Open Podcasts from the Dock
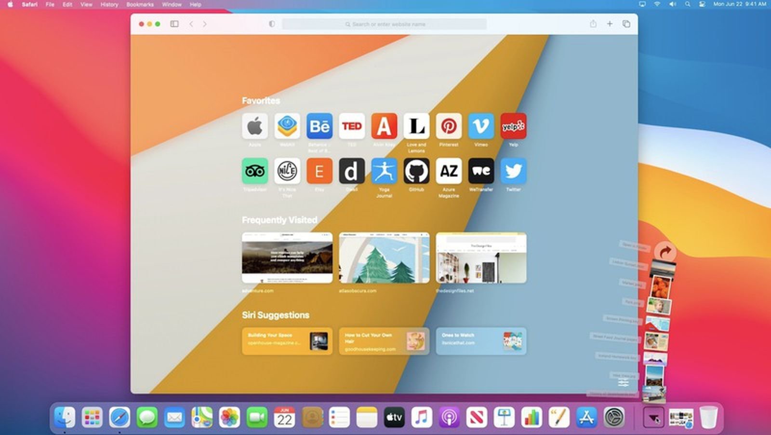 coord(449,417)
